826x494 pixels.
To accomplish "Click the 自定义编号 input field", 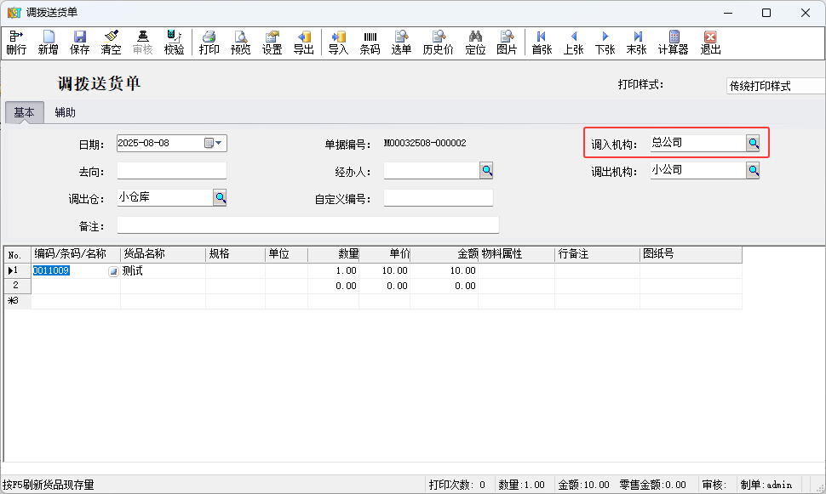I will click(x=439, y=198).
